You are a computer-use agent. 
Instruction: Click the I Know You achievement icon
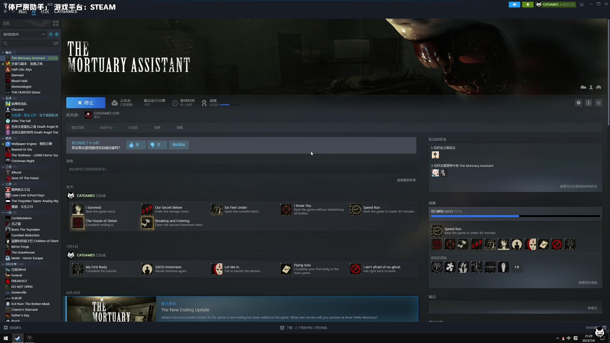pos(286,210)
